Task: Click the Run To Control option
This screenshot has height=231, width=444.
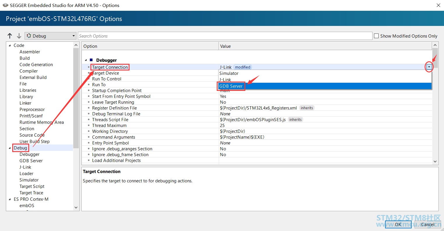Action: pyautogui.click(x=107, y=79)
